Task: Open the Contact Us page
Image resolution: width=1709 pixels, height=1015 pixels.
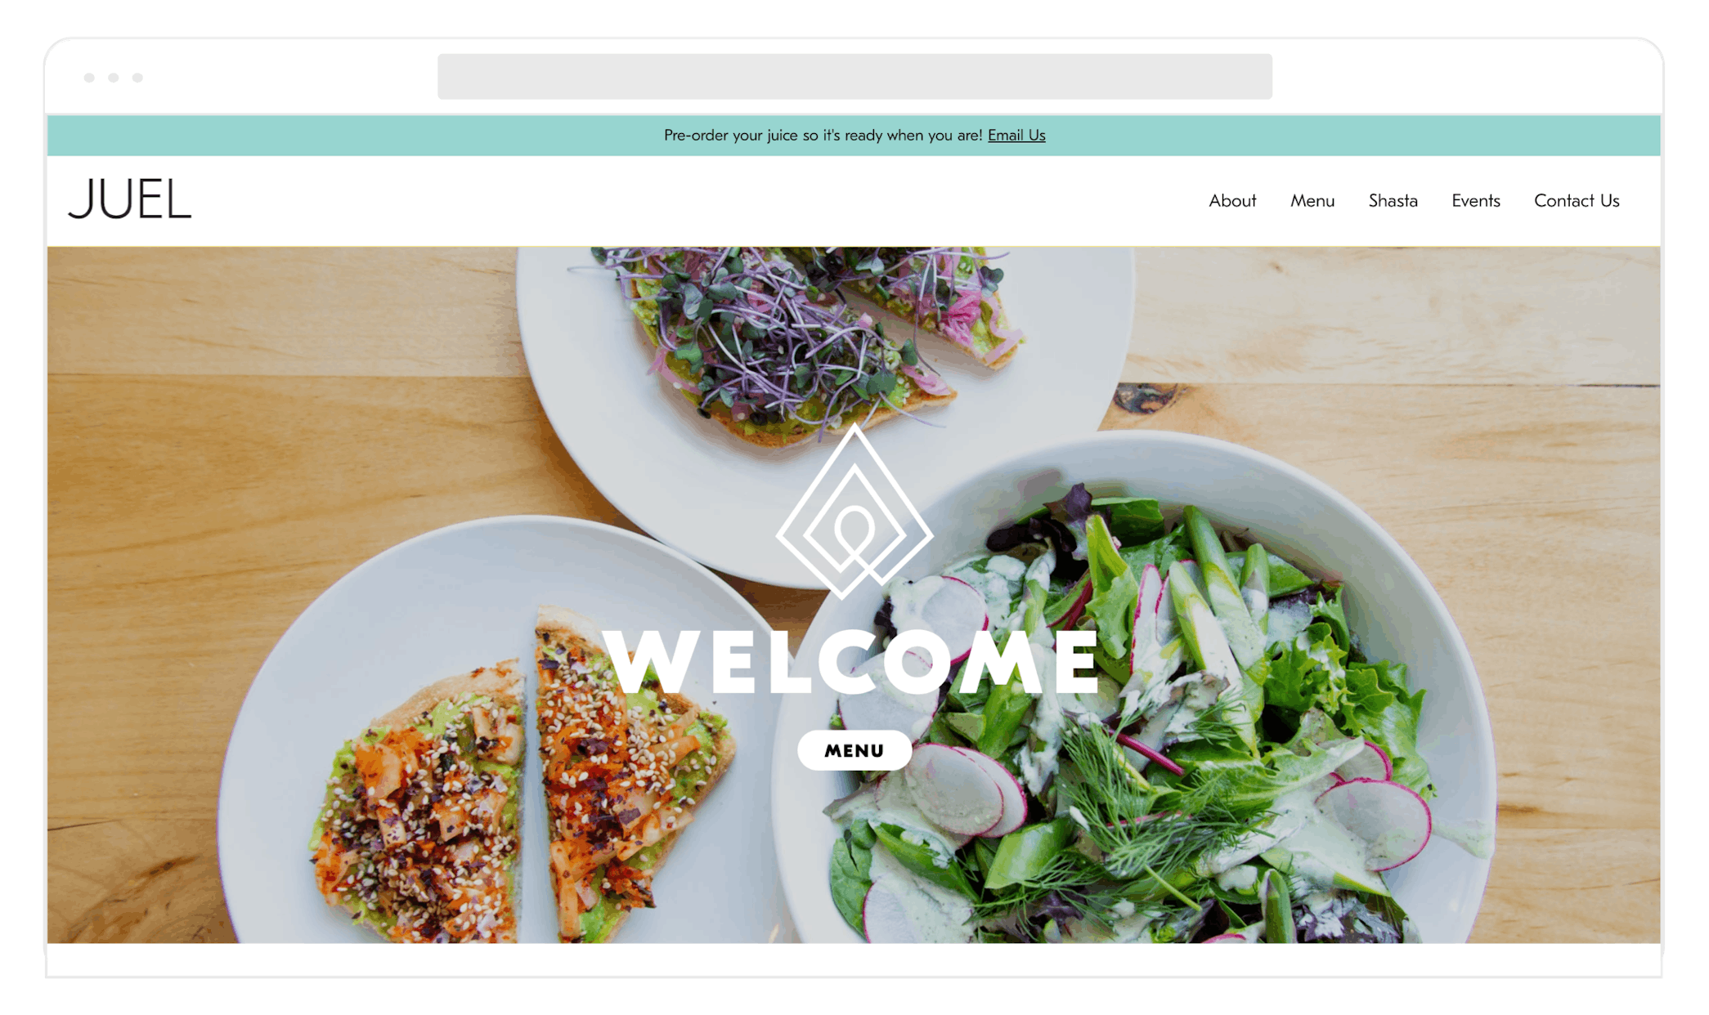Action: (x=1577, y=200)
